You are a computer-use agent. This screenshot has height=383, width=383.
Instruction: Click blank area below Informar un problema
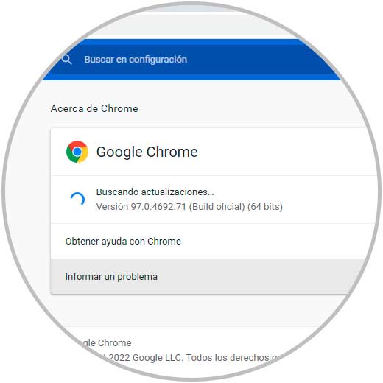197,310
